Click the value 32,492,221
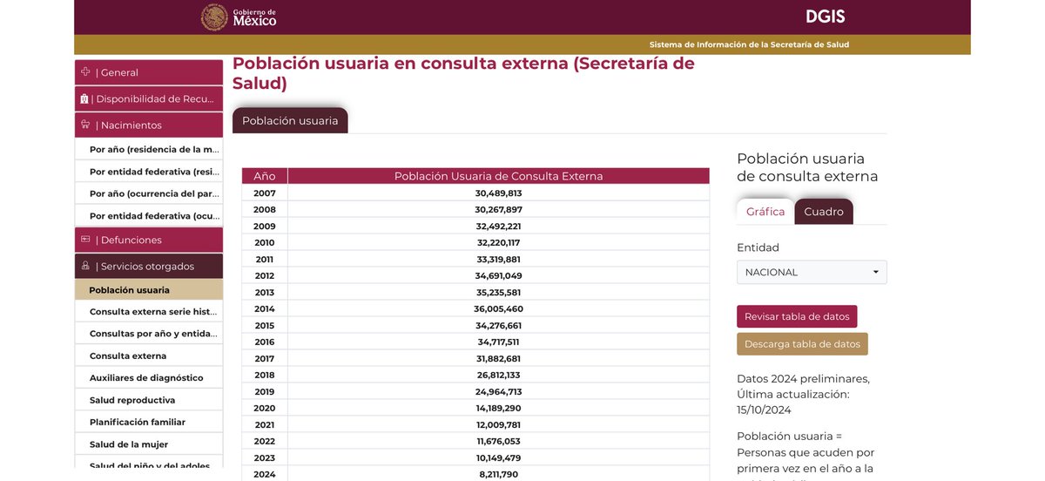The image size is (1045, 481). click(x=499, y=226)
